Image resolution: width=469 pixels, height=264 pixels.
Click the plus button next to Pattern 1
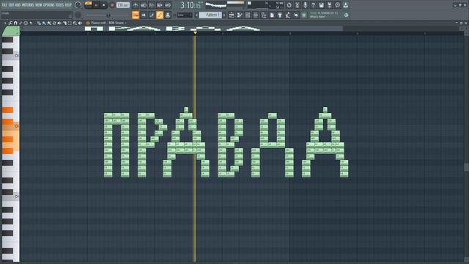click(x=224, y=15)
